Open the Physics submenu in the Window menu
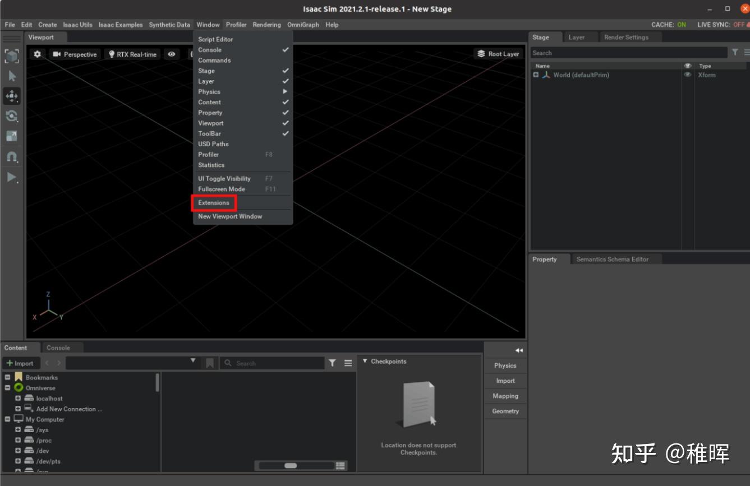750x486 pixels. tap(243, 92)
